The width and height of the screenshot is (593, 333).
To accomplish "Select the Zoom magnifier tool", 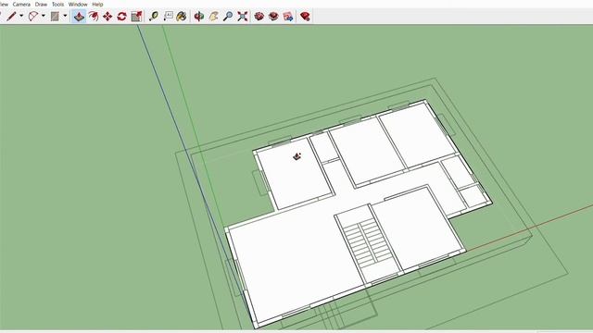I will (x=228, y=17).
